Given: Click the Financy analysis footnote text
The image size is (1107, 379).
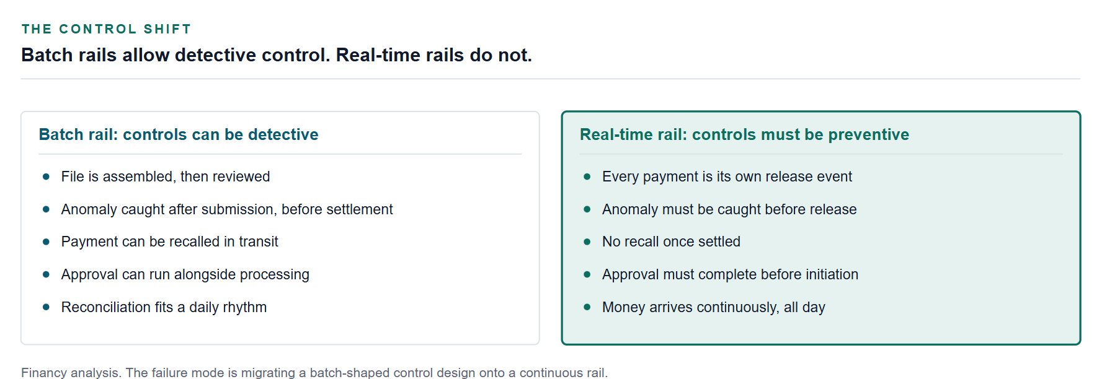Looking at the screenshot, I should click(314, 372).
